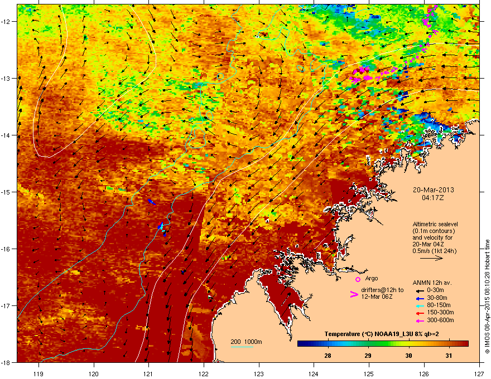Click the latitude axis label -13
This screenshot has height=379, width=491.
pos(6,78)
